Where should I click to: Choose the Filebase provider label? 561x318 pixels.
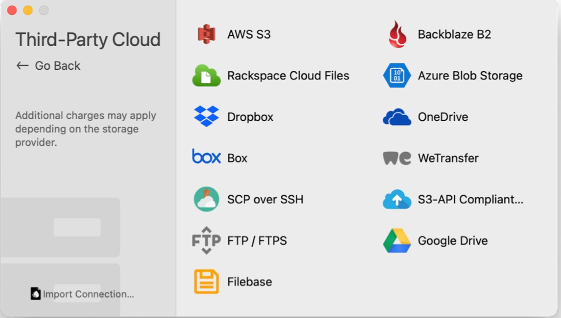click(x=250, y=282)
